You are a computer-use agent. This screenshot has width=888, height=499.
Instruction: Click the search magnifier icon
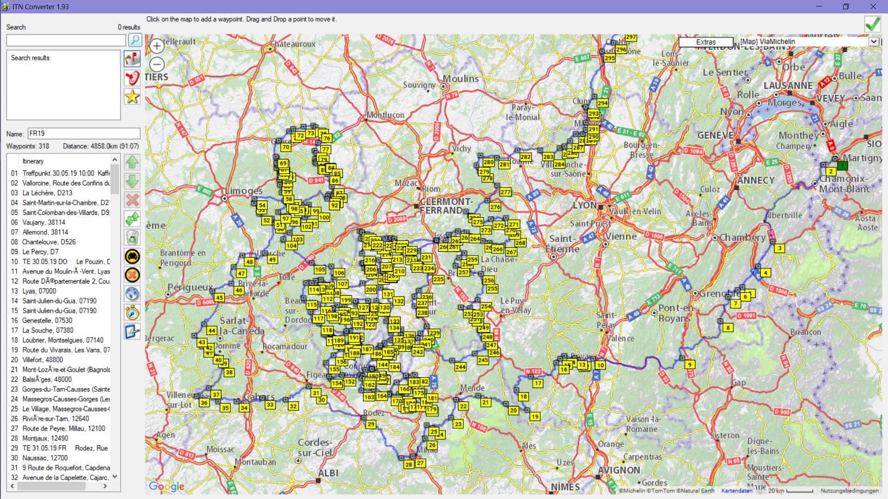tap(135, 40)
